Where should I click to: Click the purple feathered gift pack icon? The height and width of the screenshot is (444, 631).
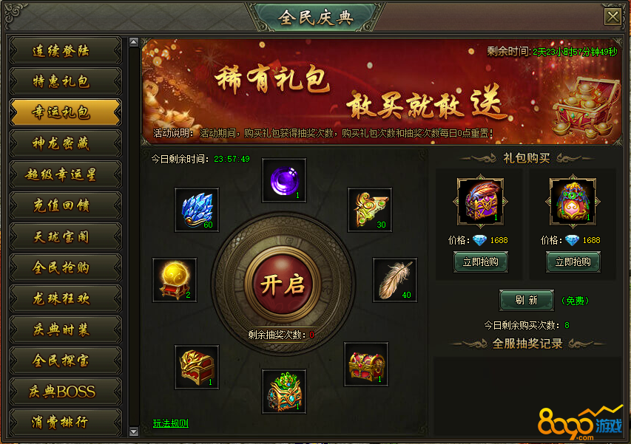(x=481, y=201)
